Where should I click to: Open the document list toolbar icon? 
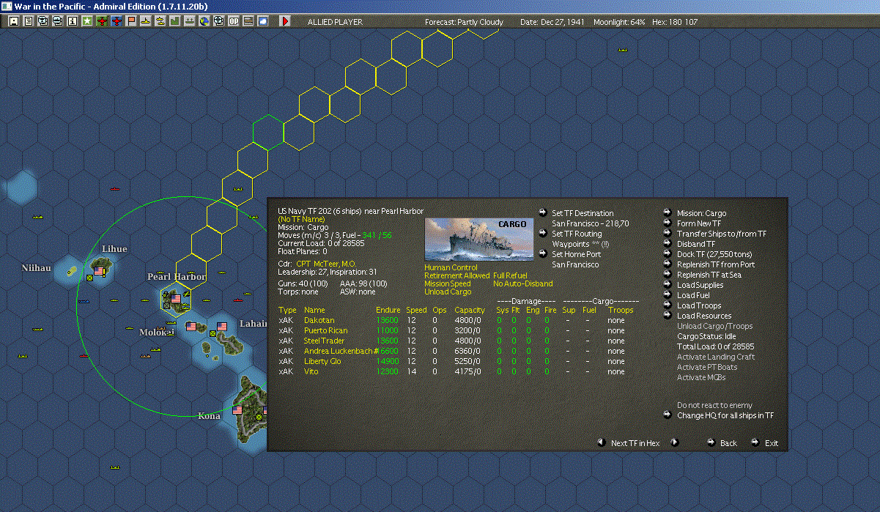click(29, 21)
